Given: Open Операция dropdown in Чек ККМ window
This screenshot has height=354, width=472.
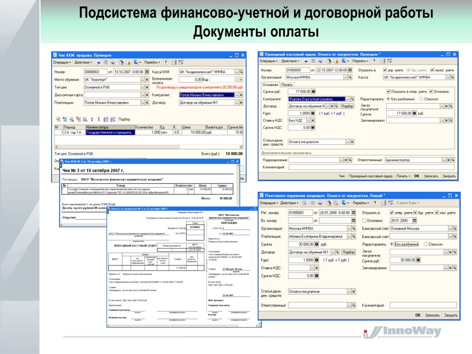Looking at the screenshot, I should tap(62, 62).
